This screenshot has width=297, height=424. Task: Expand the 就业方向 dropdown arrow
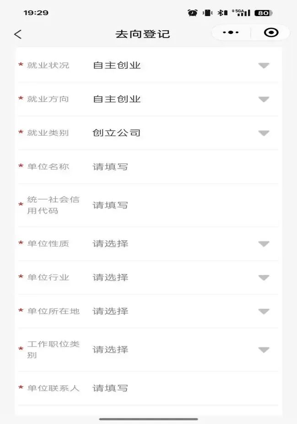264,99
